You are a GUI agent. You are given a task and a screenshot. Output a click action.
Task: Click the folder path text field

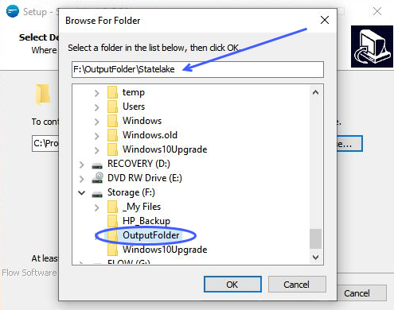click(x=197, y=69)
